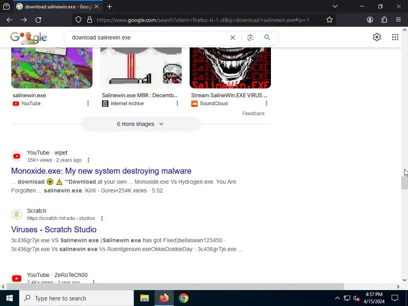This screenshot has width=408, height=306.
Task: Open the Windows notification center
Action: (x=395, y=298)
